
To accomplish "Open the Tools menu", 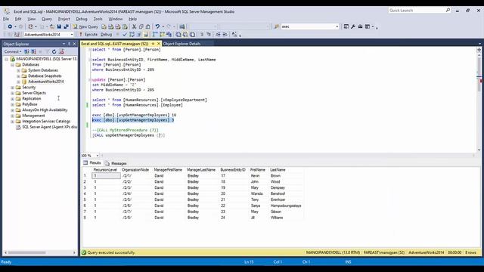I will [x=98, y=19].
